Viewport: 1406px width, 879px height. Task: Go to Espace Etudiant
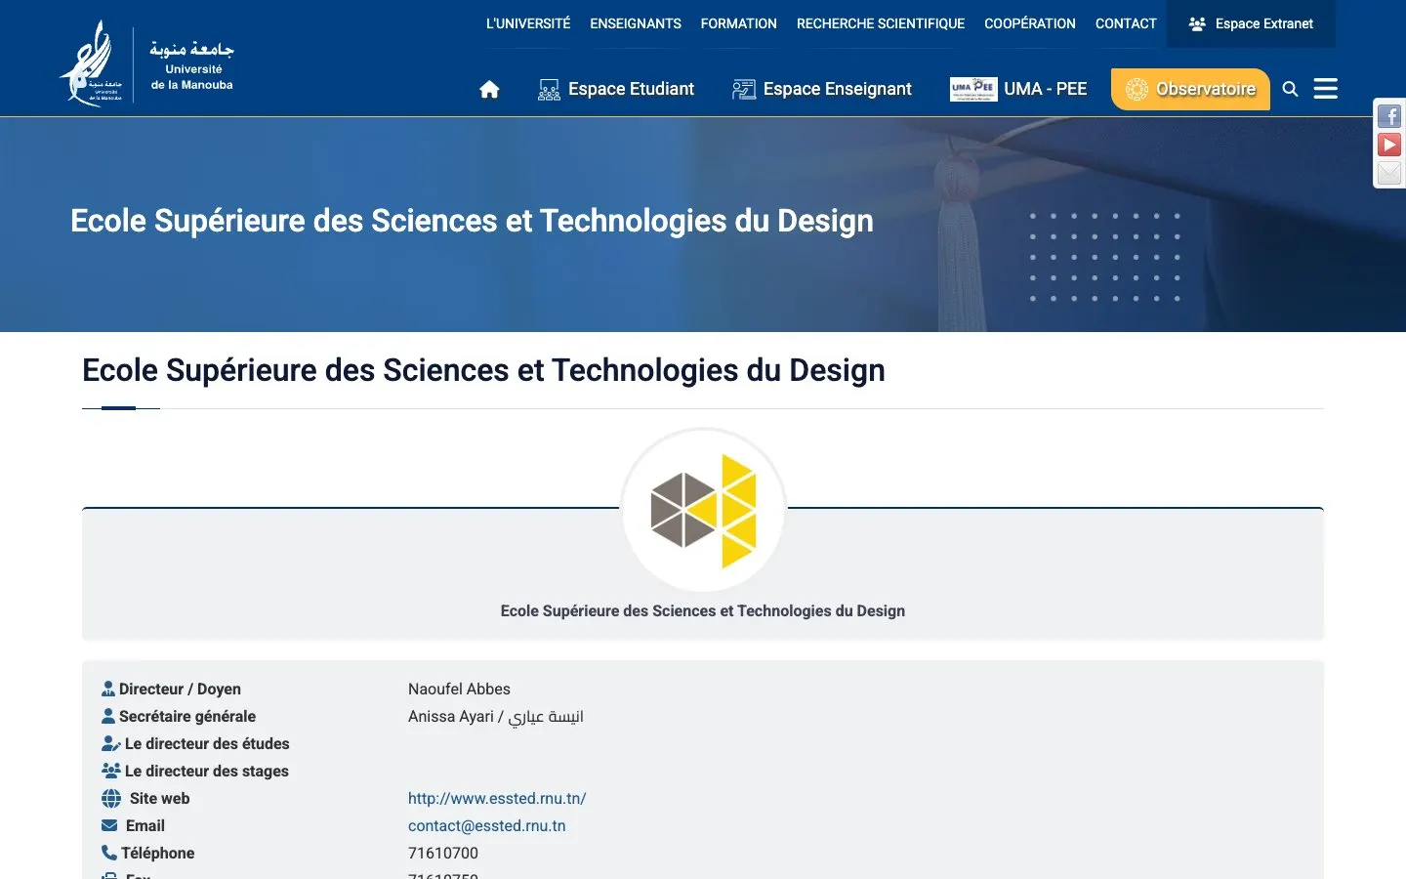click(616, 89)
